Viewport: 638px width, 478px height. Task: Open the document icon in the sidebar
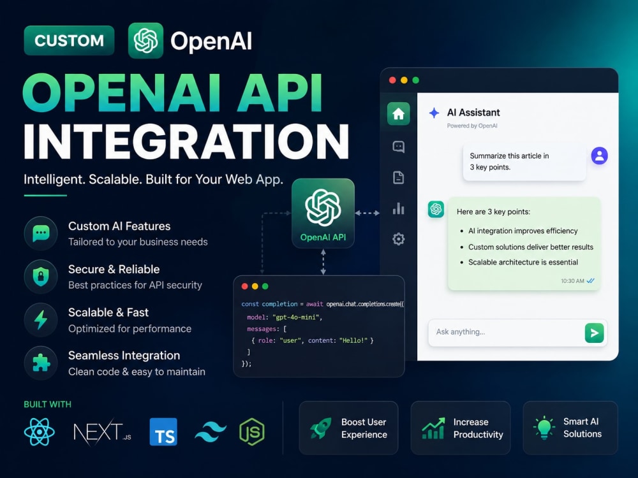(x=398, y=178)
